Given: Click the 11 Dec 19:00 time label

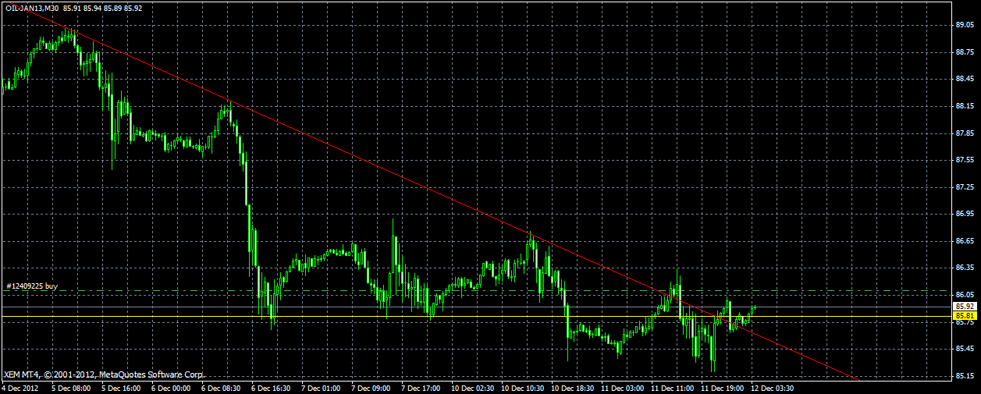Looking at the screenshot, I should coord(722,387).
